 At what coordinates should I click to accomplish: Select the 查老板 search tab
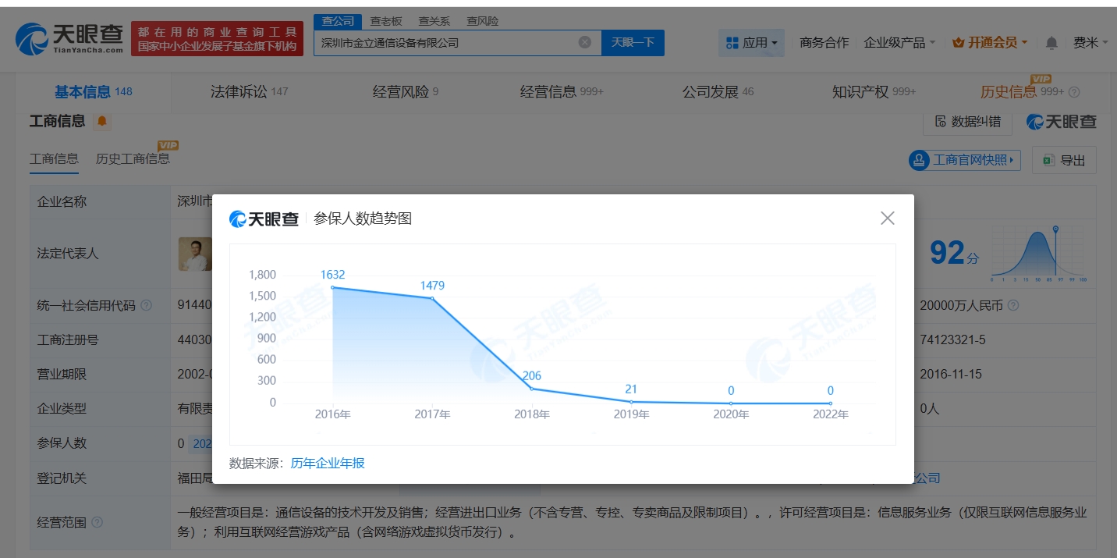386,21
